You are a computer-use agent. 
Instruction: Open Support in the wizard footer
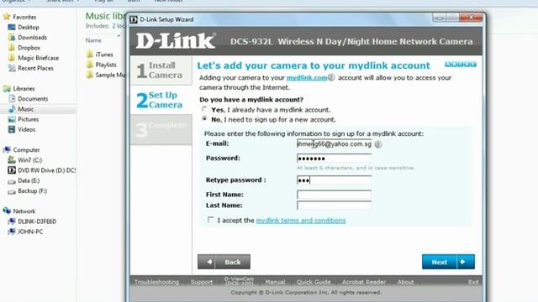pyautogui.click(x=202, y=282)
